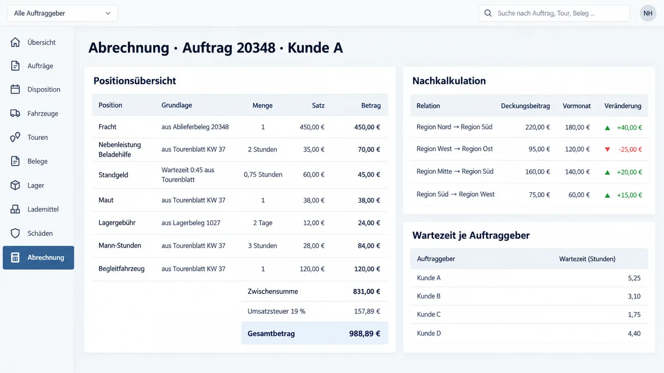Select Kunde B waiting time row
The width and height of the screenshot is (664, 373).
(529, 297)
